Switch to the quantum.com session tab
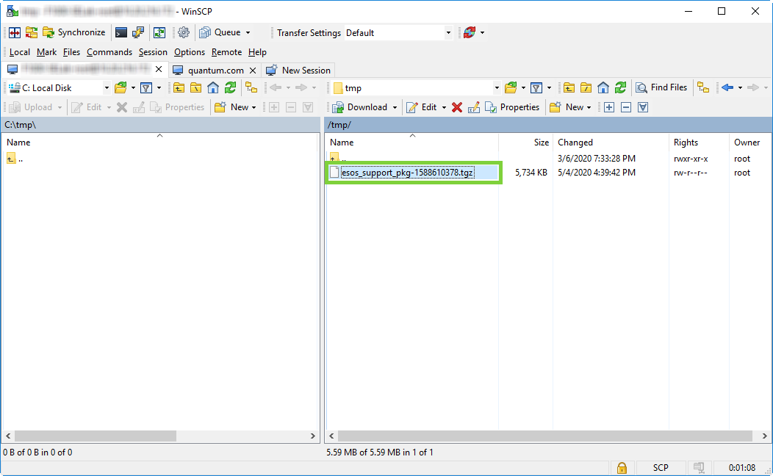This screenshot has width=773, height=476. [x=215, y=71]
